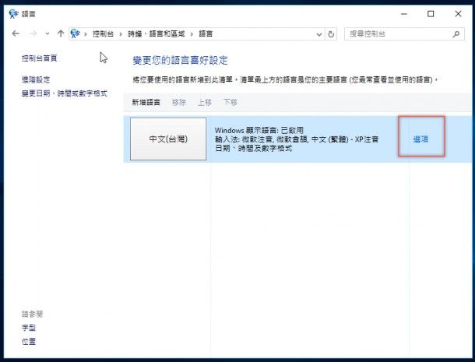Image resolution: width=475 pixels, height=362 pixels.
Task: Click the chevron before 控制台 in breadcrumb
Action: tap(86, 34)
